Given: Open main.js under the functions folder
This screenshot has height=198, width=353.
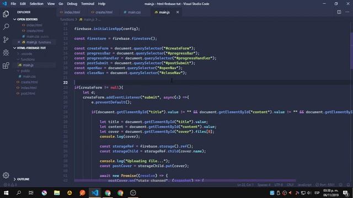Looking at the screenshot, I should pos(28,65).
